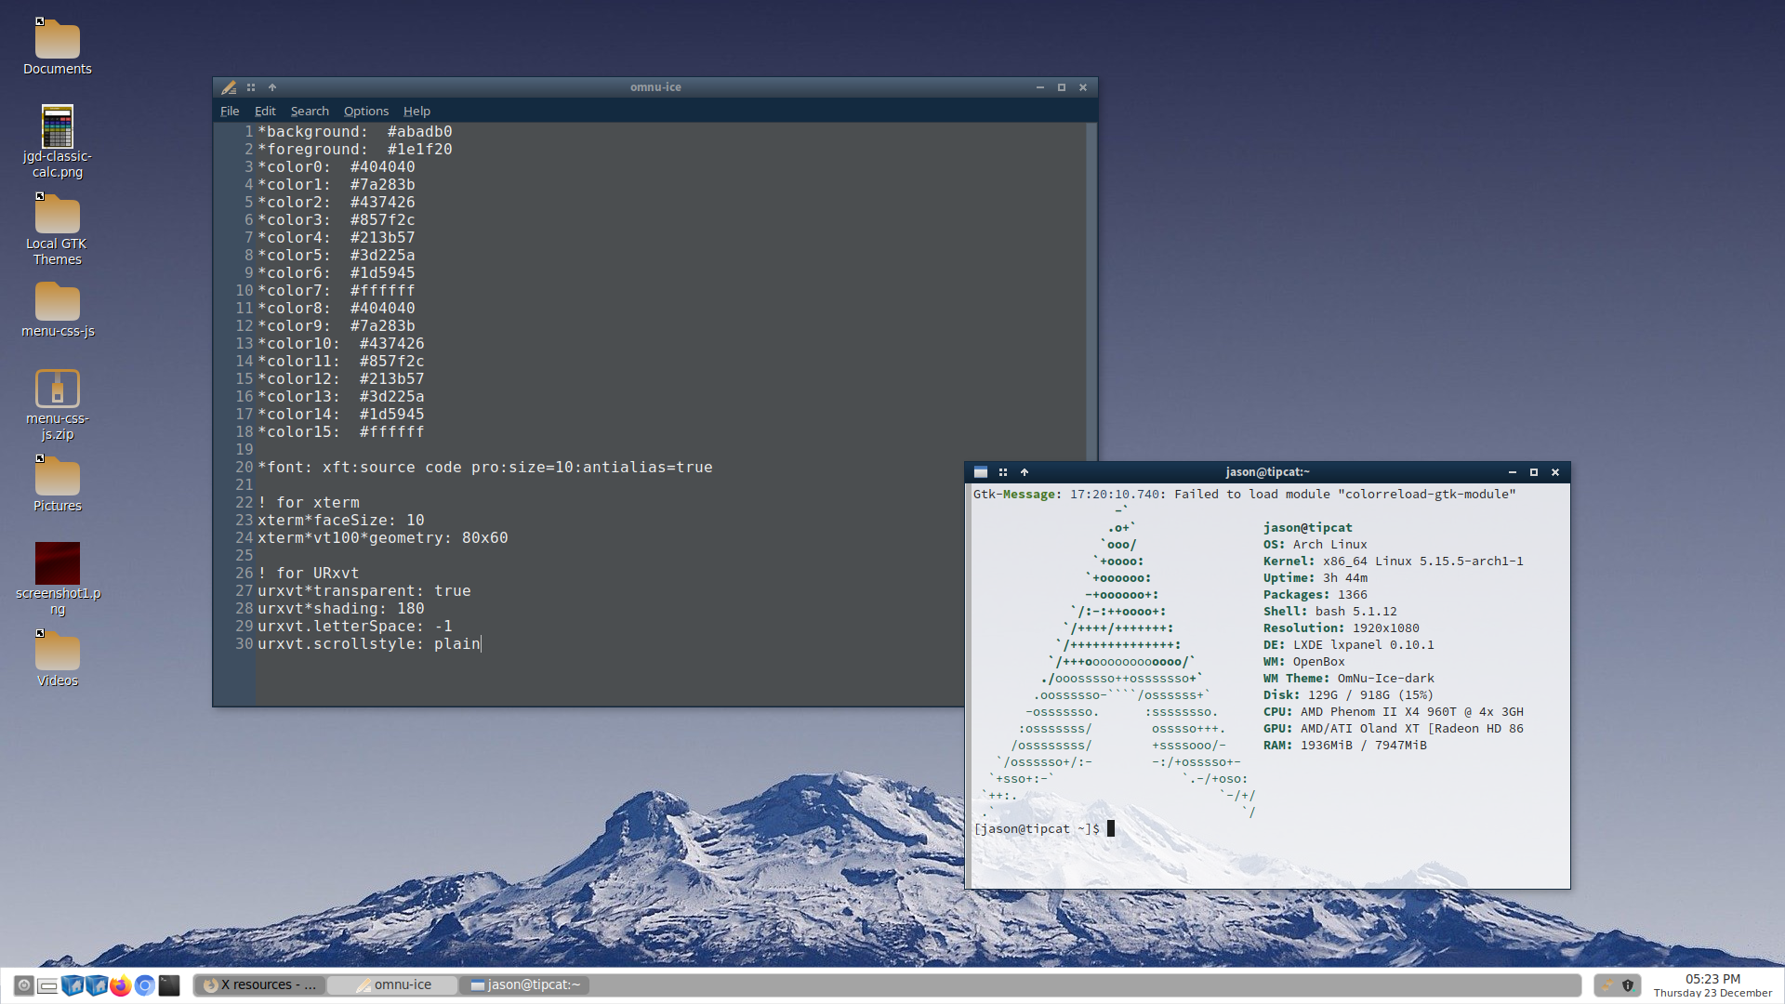Open the Videos desktop folder
The height and width of the screenshot is (1004, 1785).
click(x=58, y=658)
